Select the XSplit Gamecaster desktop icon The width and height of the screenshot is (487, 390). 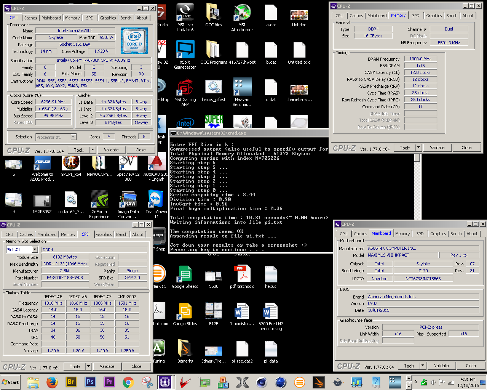tap(185, 55)
